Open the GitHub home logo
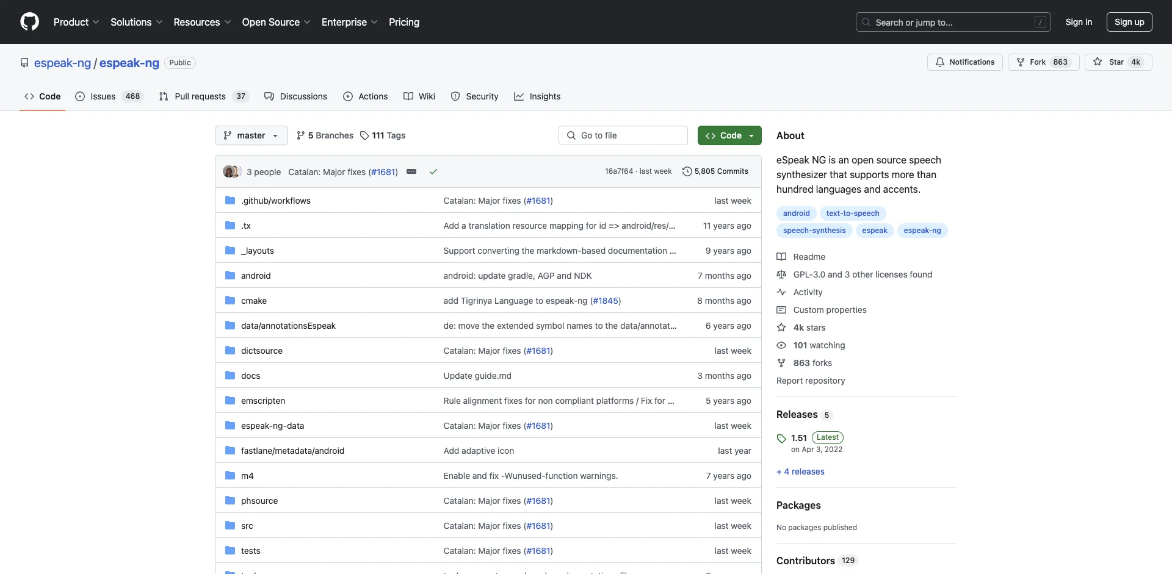The width and height of the screenshot is (1172, 574). click(29, 22)
